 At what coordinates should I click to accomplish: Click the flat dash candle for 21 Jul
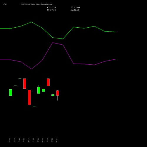34,107
